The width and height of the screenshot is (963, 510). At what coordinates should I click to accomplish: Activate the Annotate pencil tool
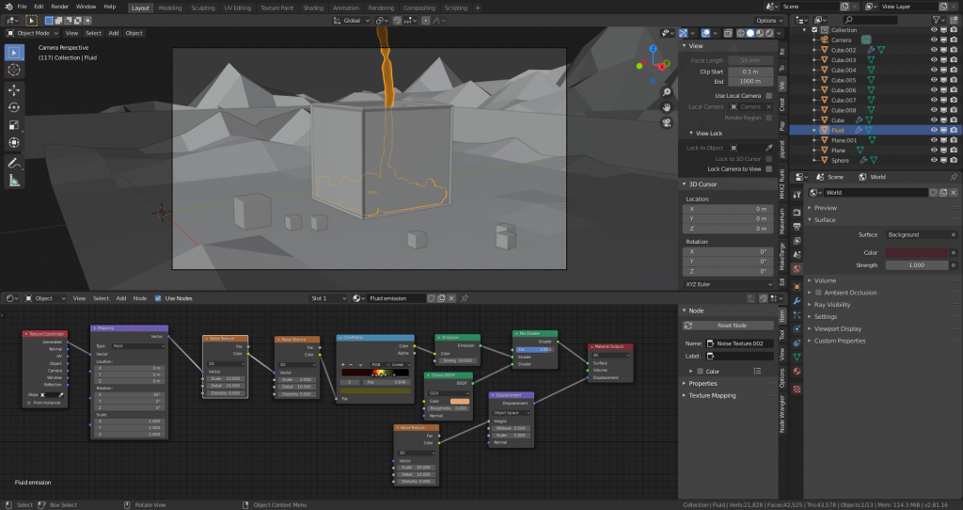[x=13, y=163]
